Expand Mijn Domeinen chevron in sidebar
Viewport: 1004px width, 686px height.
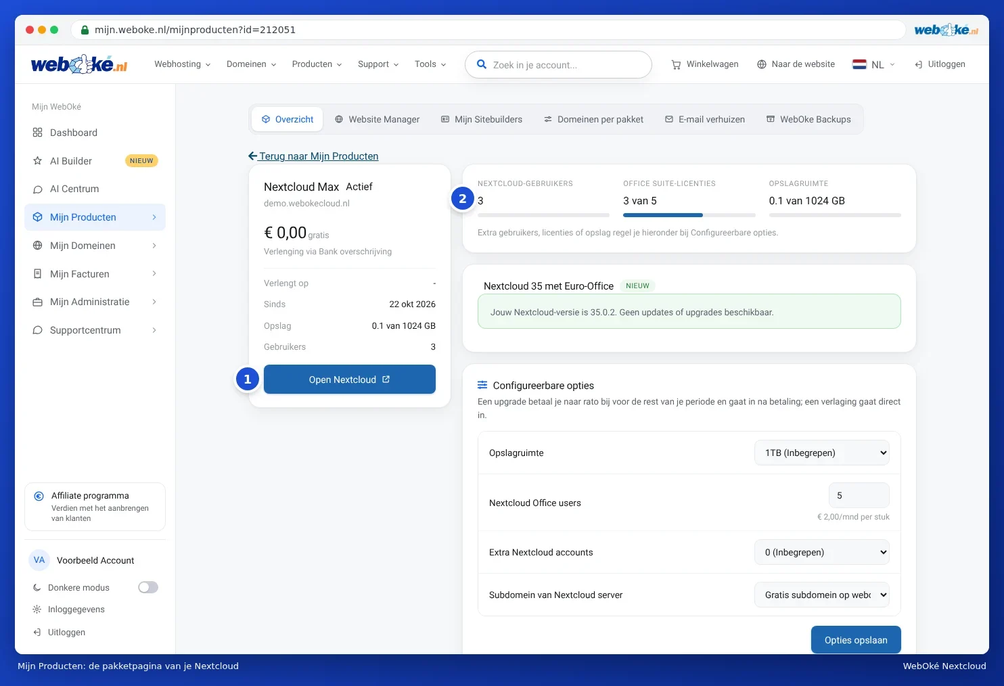(x=154, y=246)
